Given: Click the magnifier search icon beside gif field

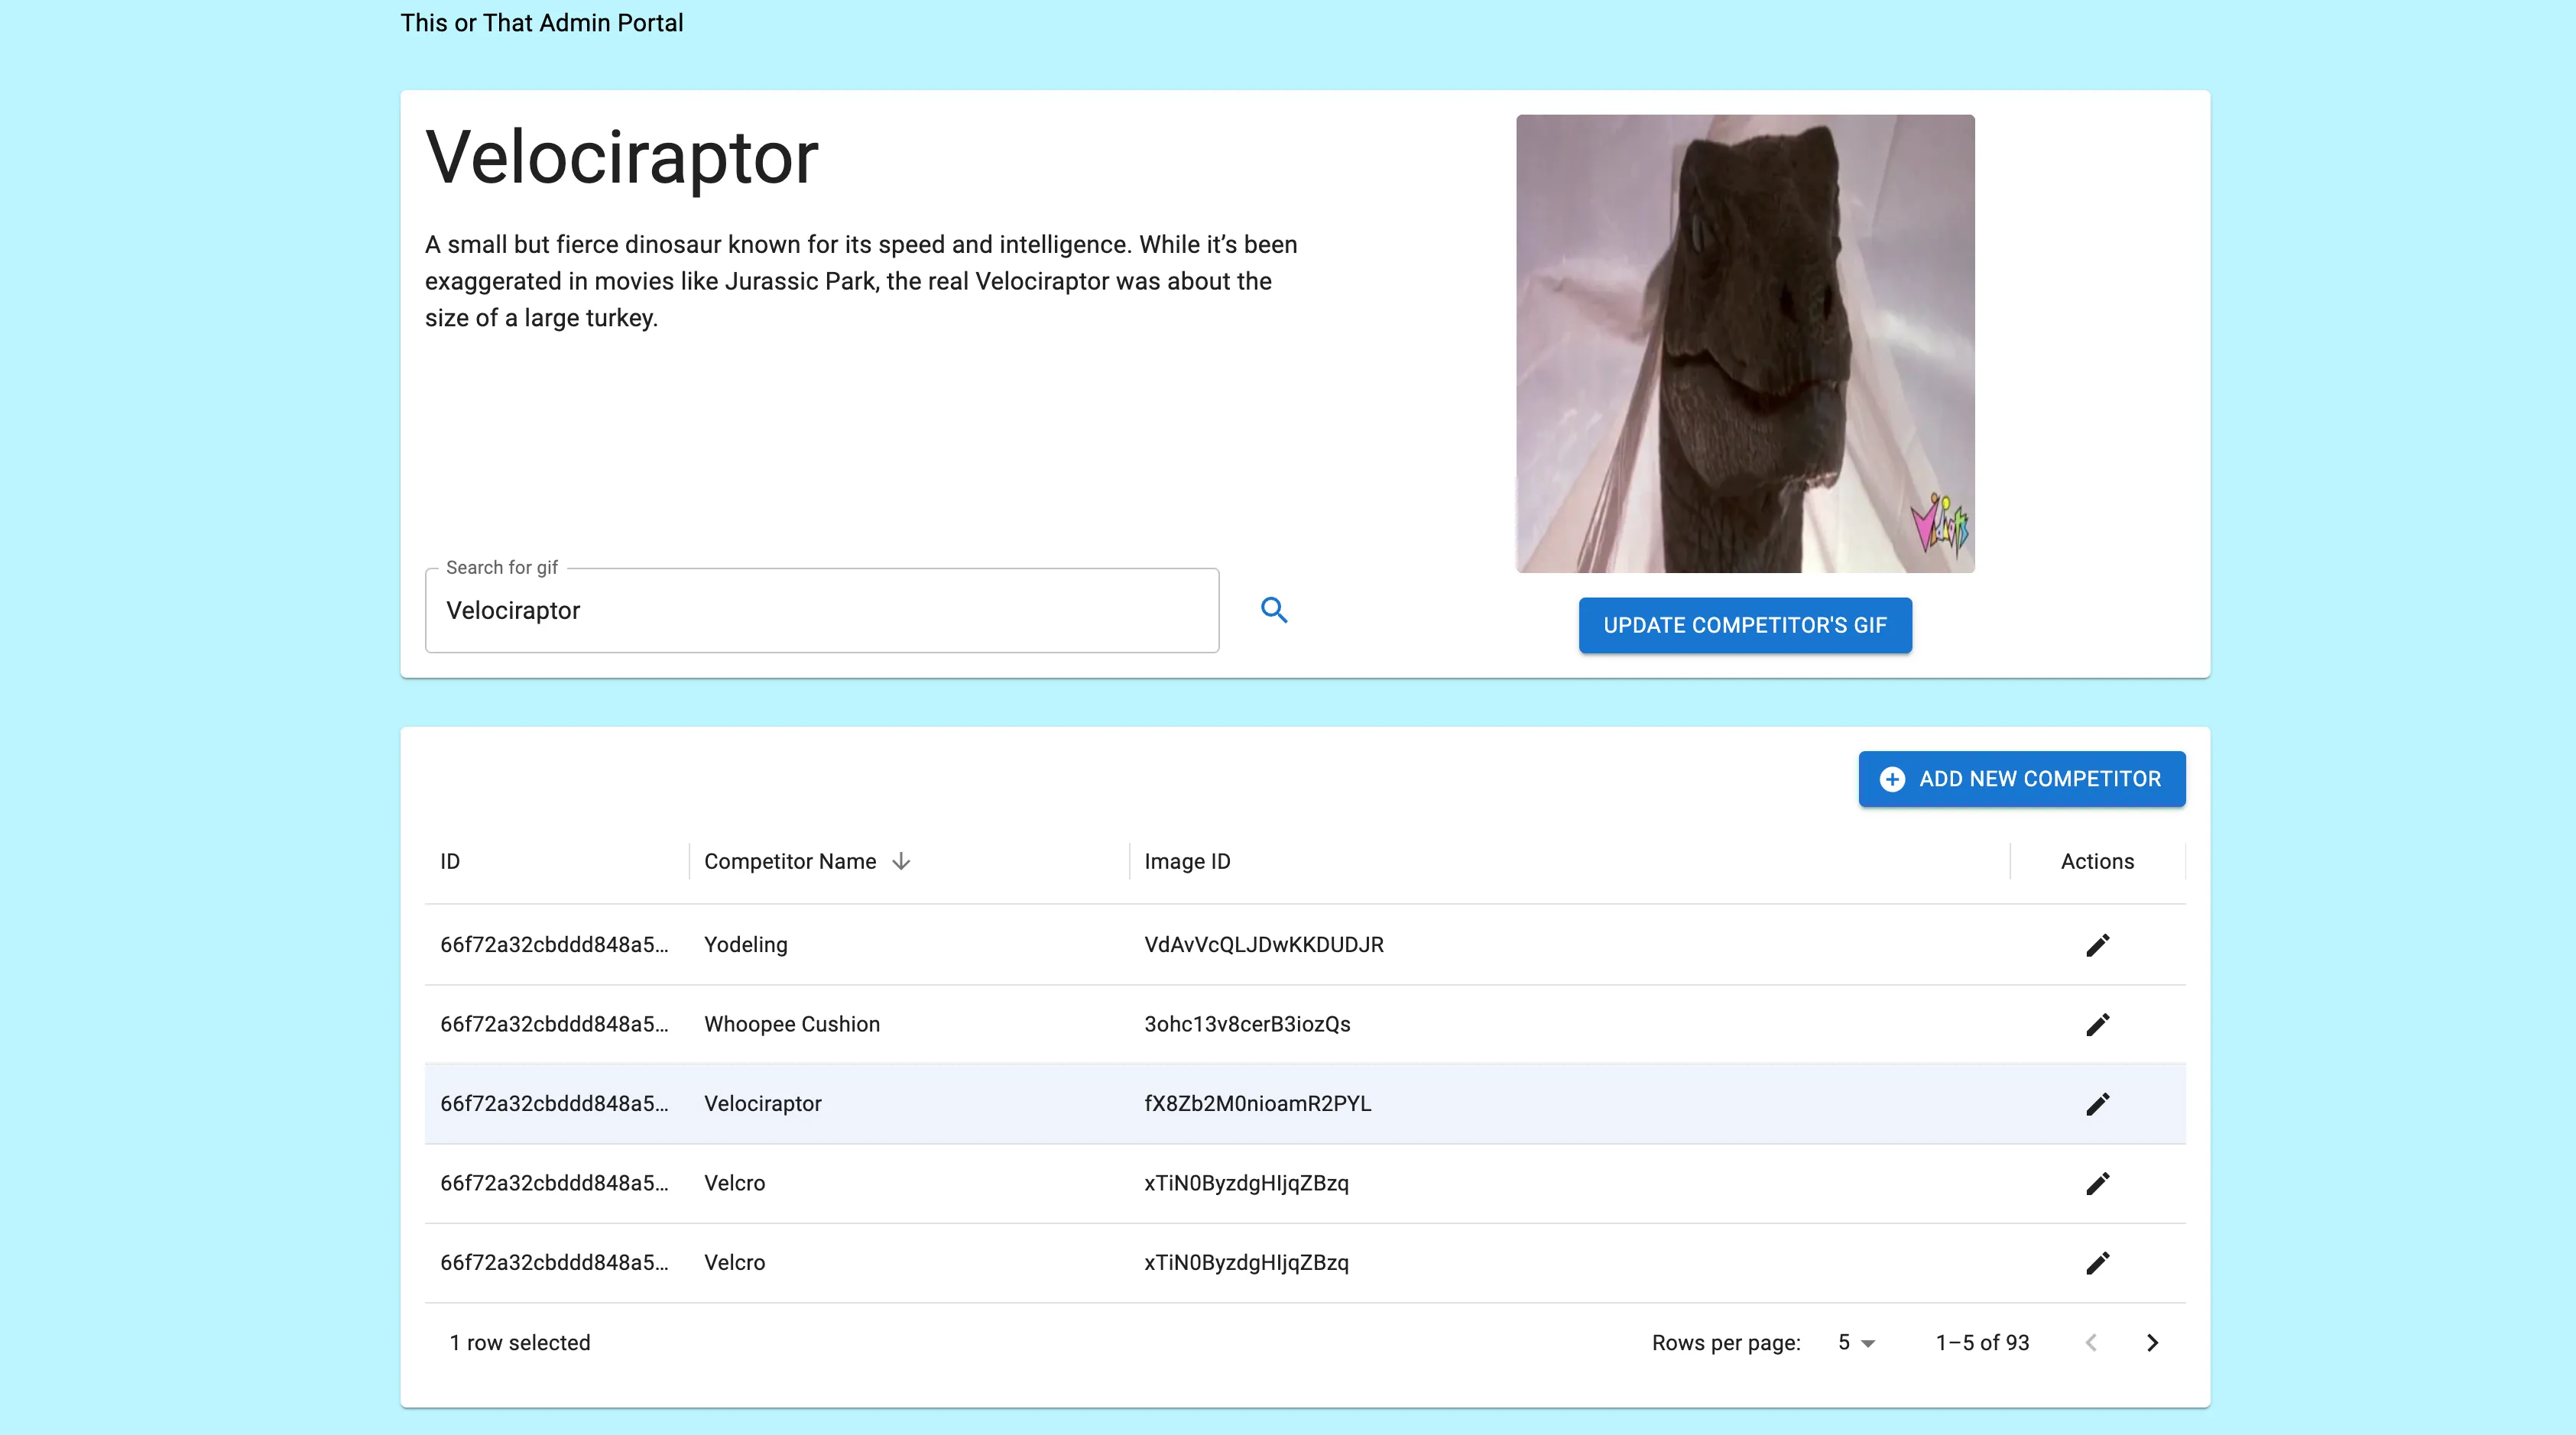Looking at the screenshot, I should point(1273,610).
